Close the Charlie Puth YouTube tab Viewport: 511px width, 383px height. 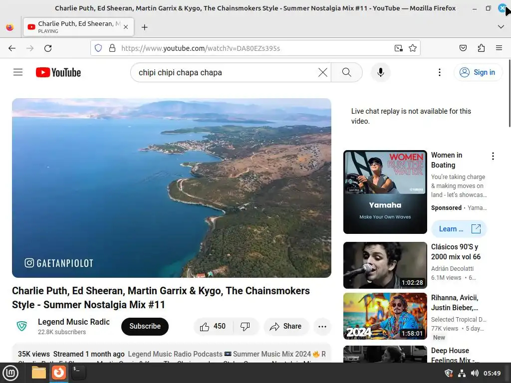tap(126, 27)
